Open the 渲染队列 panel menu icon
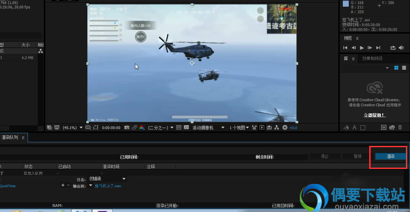The height and width of the screenshot is (212, 410). (x=23, y=138)
